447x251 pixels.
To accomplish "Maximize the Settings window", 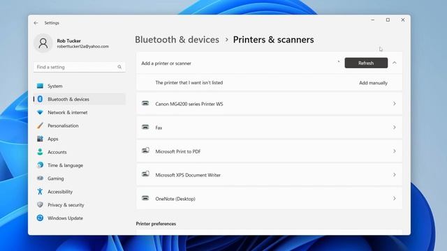I will (x=388, y=20).
